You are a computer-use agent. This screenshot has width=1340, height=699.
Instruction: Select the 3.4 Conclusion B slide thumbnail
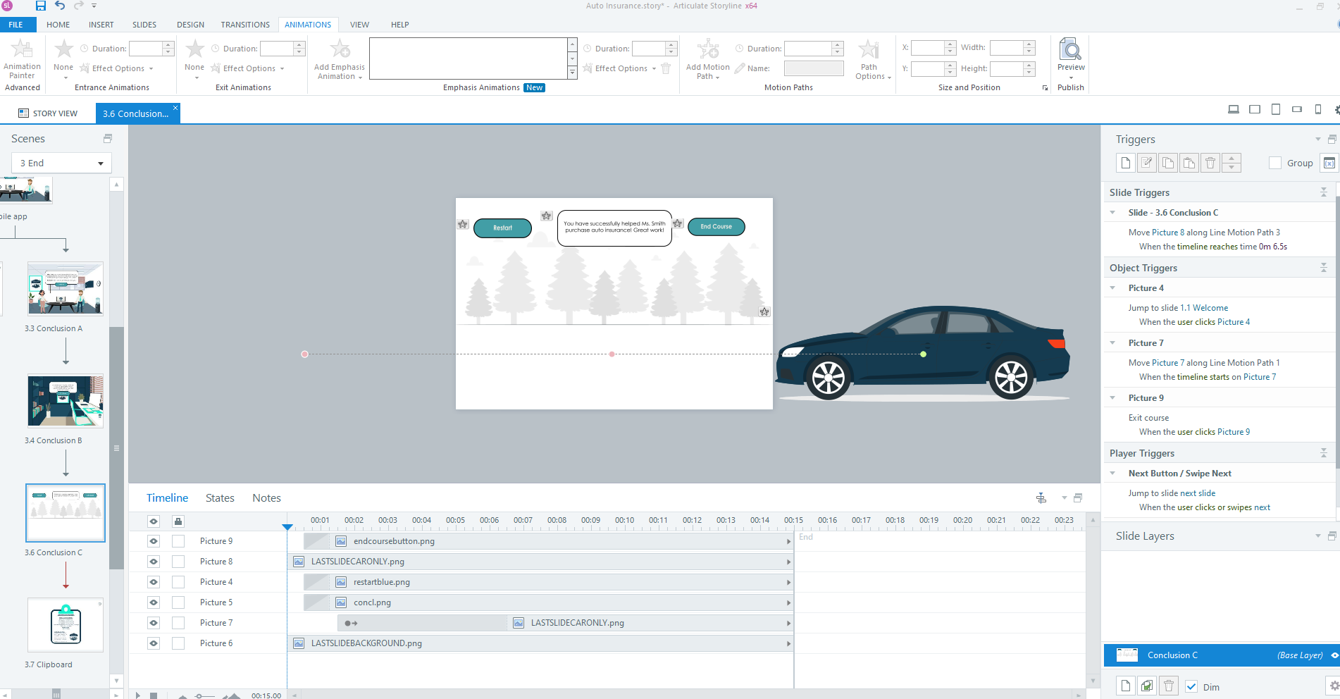tap(66, 401)
